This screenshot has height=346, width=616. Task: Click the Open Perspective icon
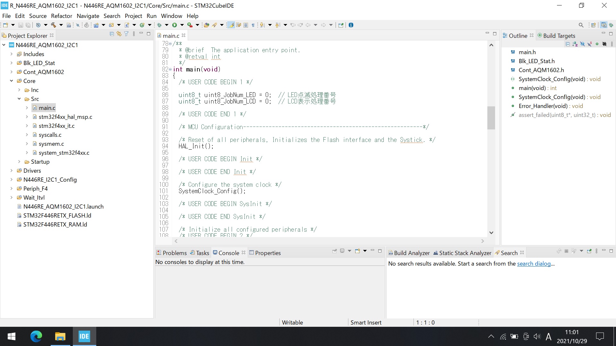[x=593, y=25]
